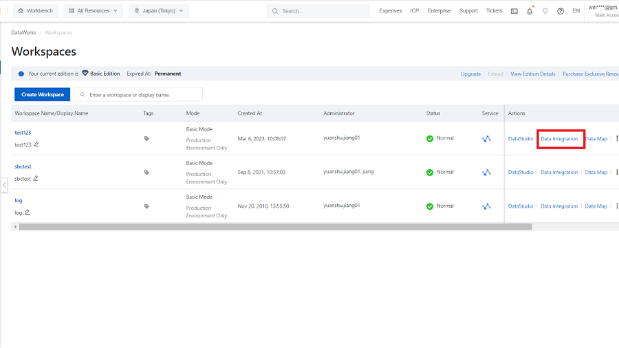Open the Expenses menu
This screenshot has height=348, width=619.
(390, 11)
